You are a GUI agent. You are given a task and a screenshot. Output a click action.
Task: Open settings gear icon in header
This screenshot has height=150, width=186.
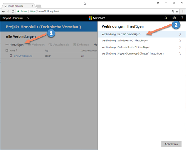tap(174, 18)
